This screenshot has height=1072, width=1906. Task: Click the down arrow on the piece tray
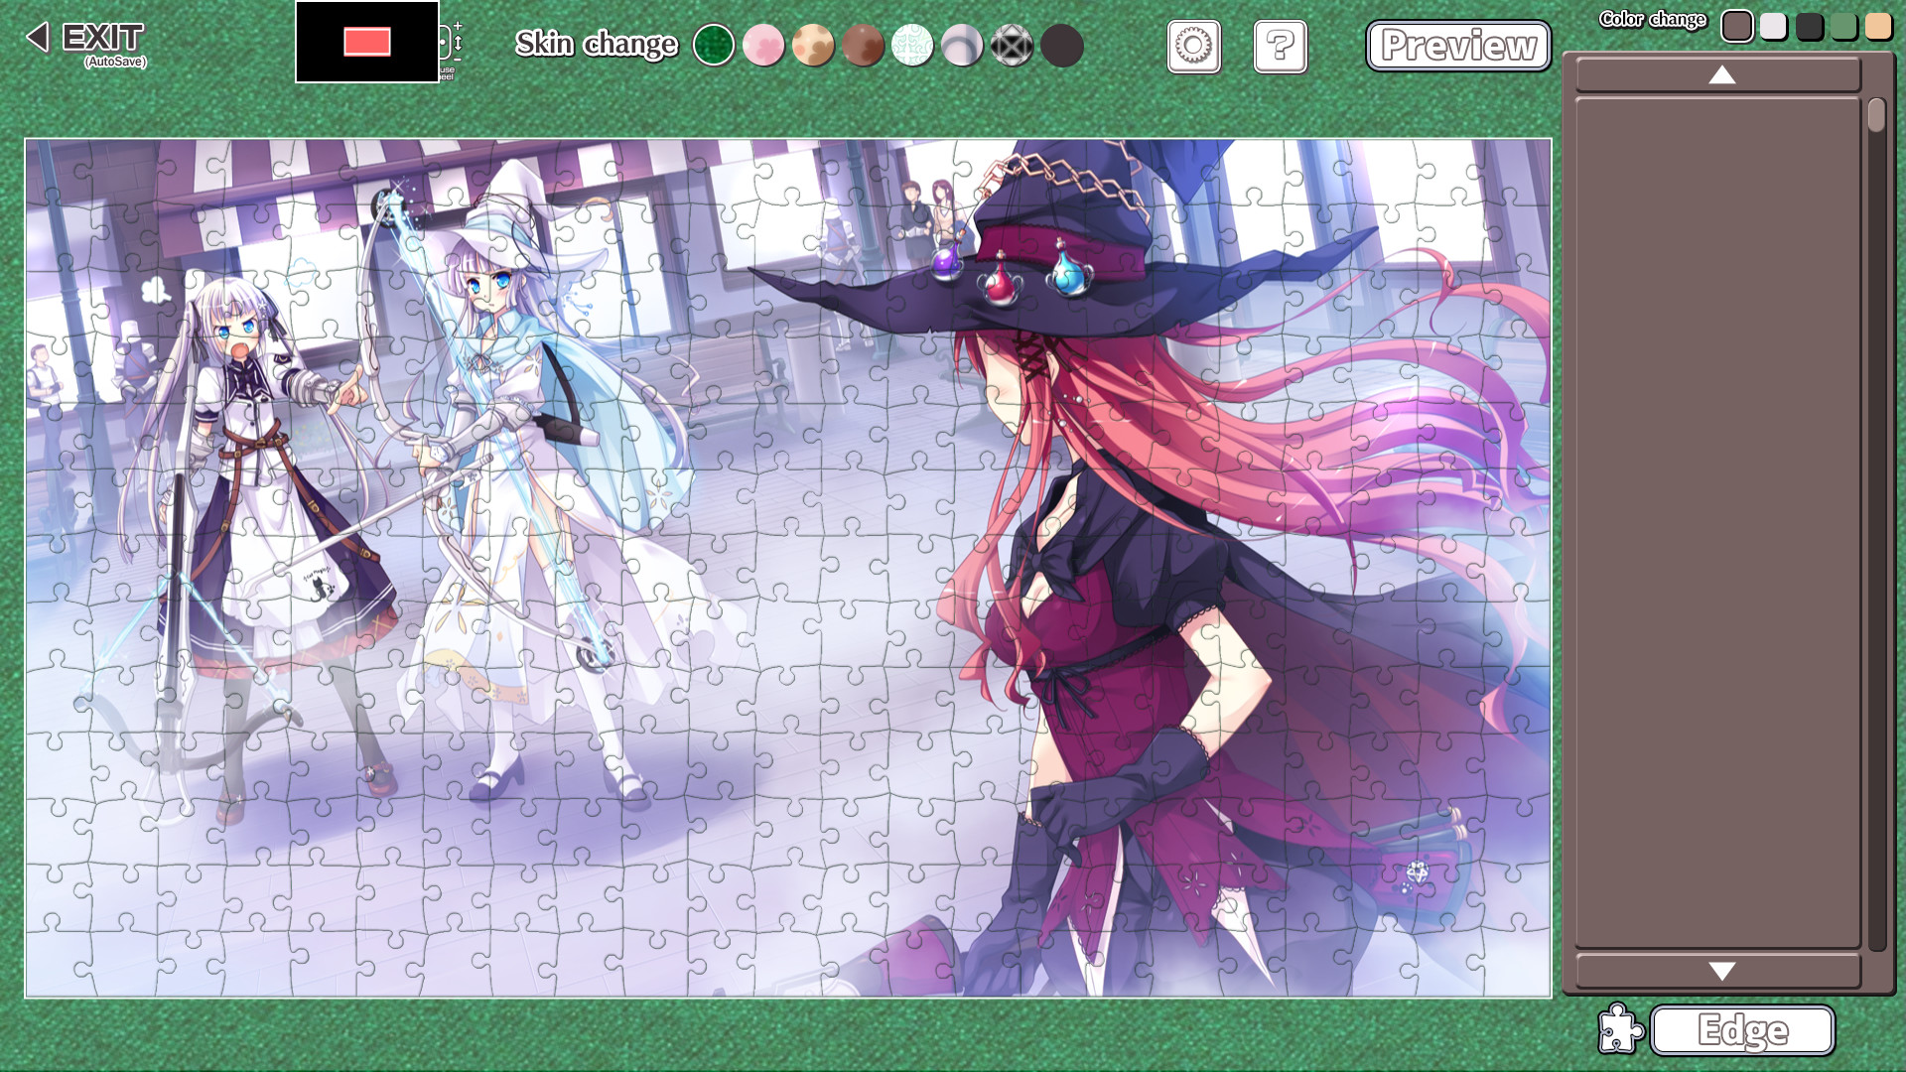coord(1720,972)
